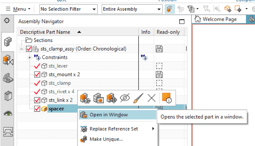Click the constraint info icon in Info column
This screenshot has height=146, width=255.
144,57
